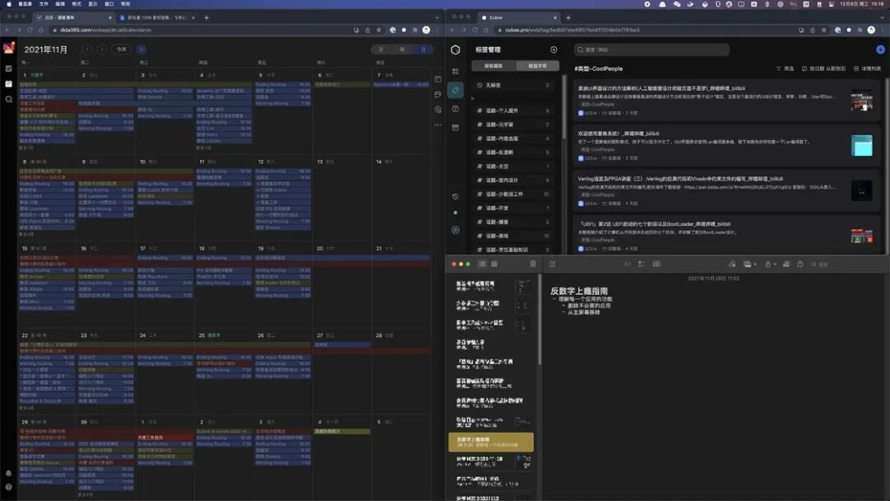Click the 今天 button in calendar
This screenshot has height=501, width=890.
pyautogui.click(x=121, y=49)
